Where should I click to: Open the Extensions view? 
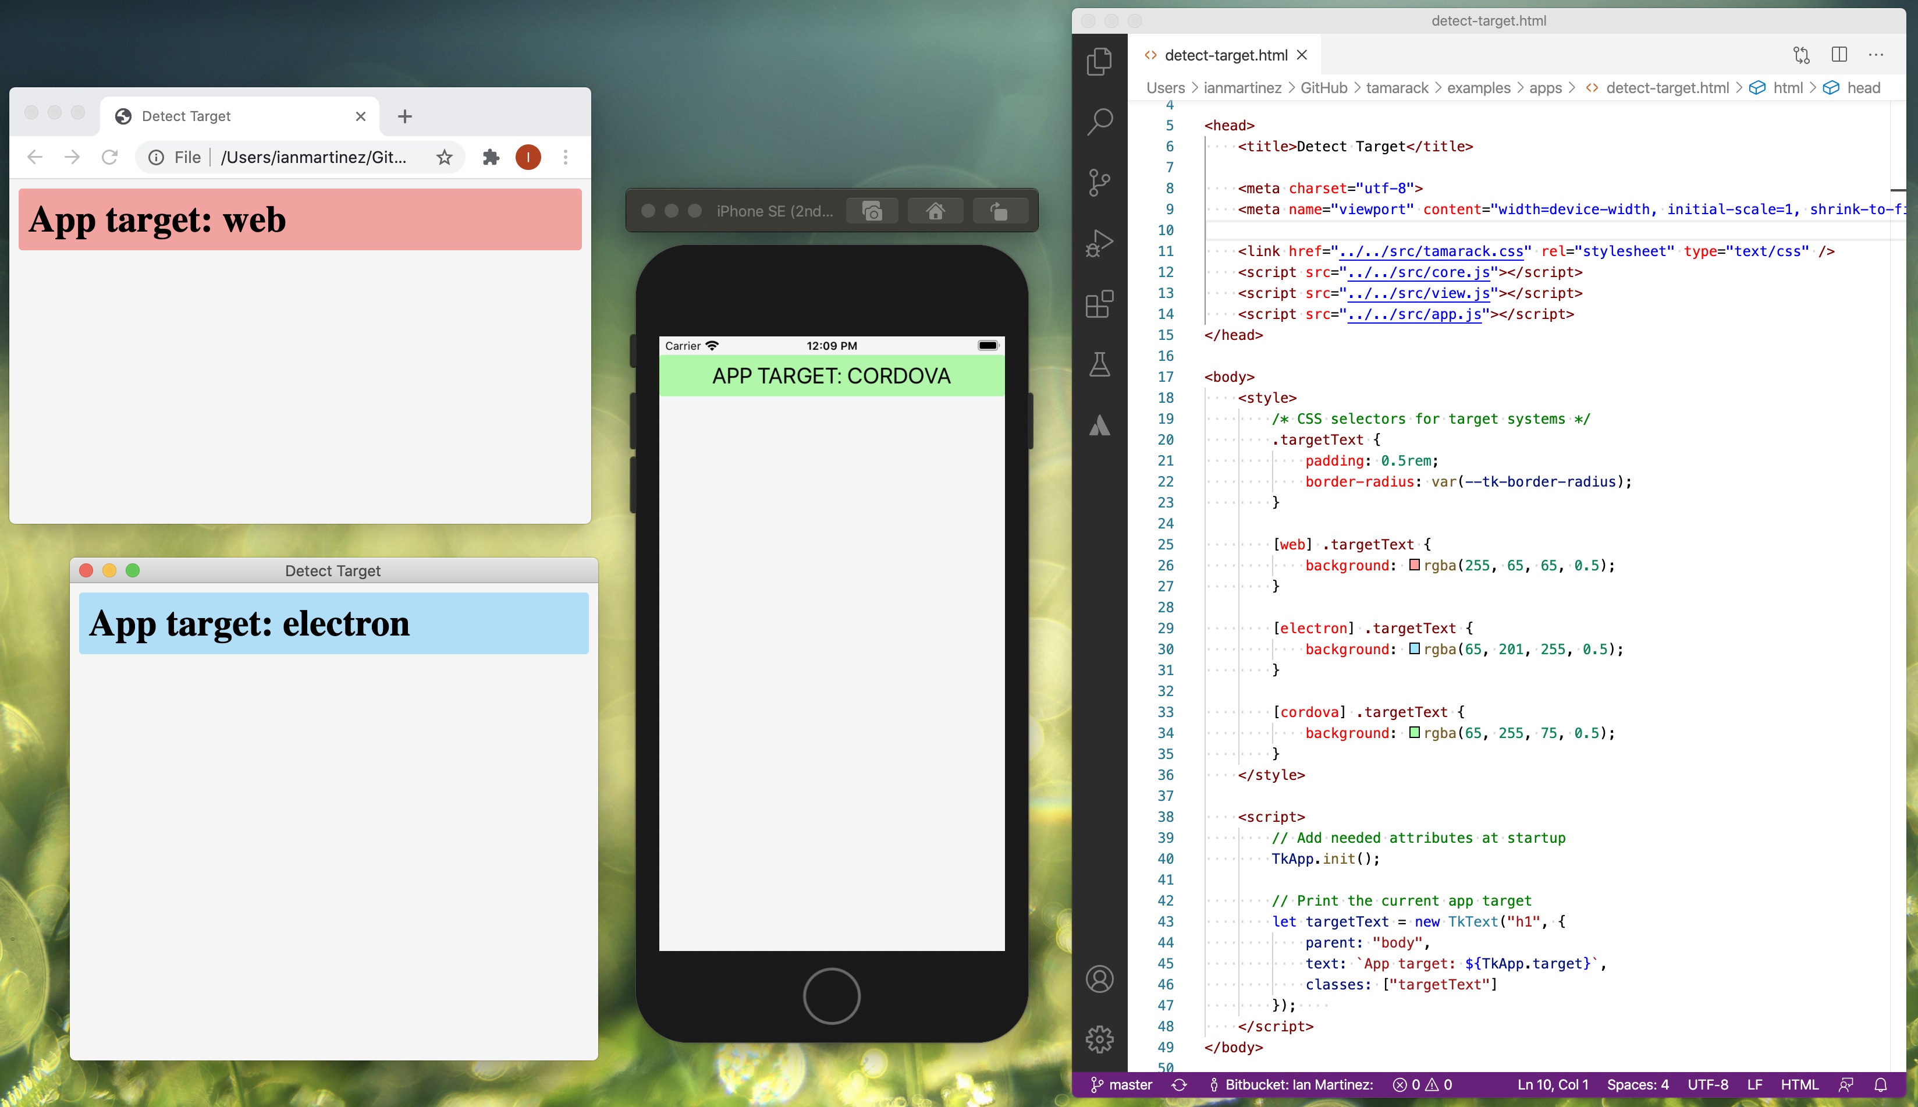[x=1099, y=304]
